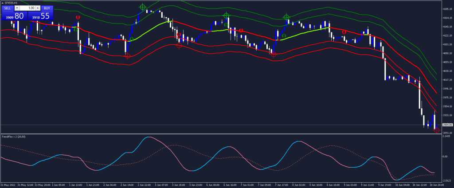The height and width of the screenshot is (188, 454).
Task: Click the current price label 3909.80 on axis
Action: [x=446, y=125]
